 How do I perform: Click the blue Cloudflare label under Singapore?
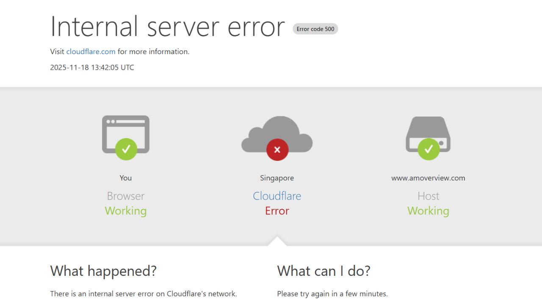(x=277, y=196)
